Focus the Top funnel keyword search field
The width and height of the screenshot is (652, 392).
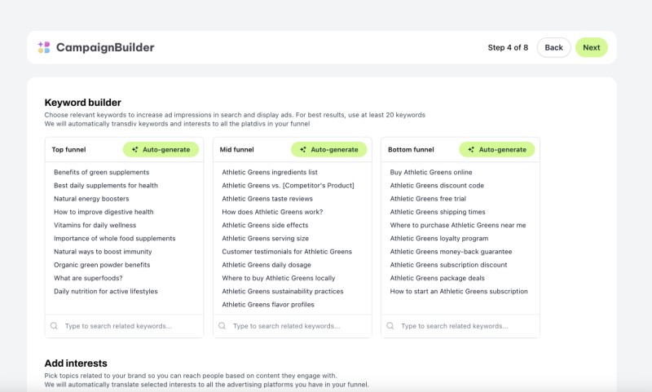point(125,326)
